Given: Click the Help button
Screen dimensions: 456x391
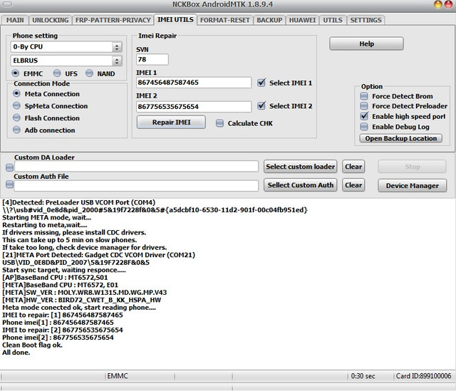Looking at the screenshot, I should 366,43.
